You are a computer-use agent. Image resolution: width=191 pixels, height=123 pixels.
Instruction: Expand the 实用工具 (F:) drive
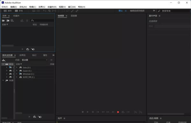tap(17, 77)
